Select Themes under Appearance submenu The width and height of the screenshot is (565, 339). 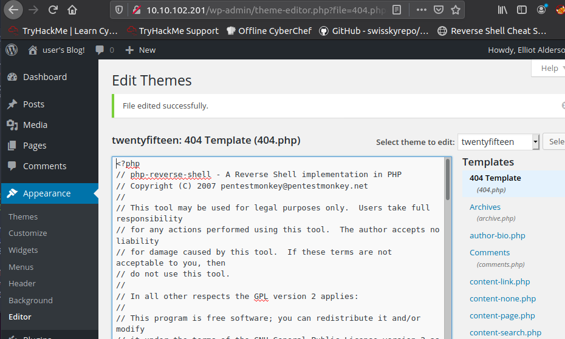click(23, 216)
